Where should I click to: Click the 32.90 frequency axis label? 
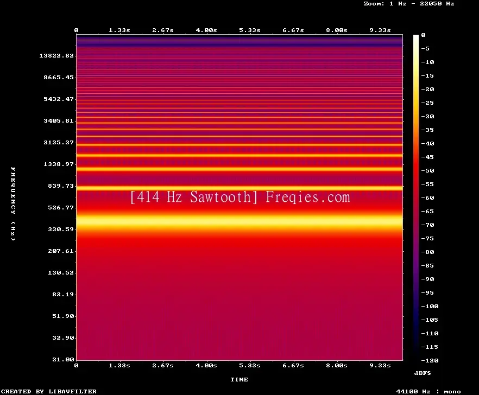click(x=63, y=337)
